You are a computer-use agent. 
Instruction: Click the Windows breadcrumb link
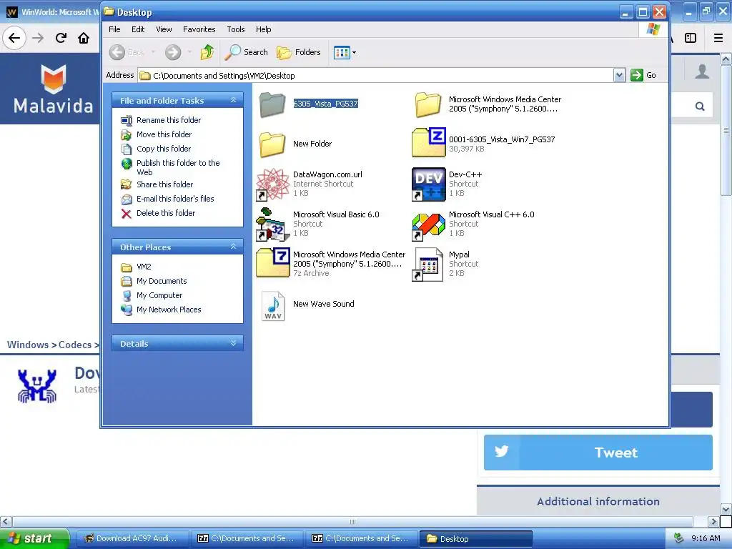pos(28,345)
